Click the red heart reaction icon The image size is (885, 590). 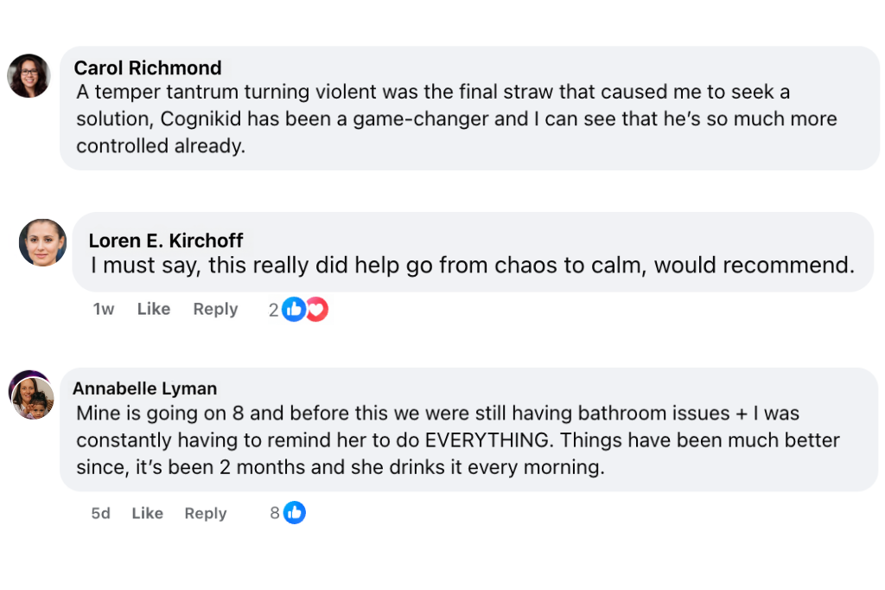coord(316,309)
